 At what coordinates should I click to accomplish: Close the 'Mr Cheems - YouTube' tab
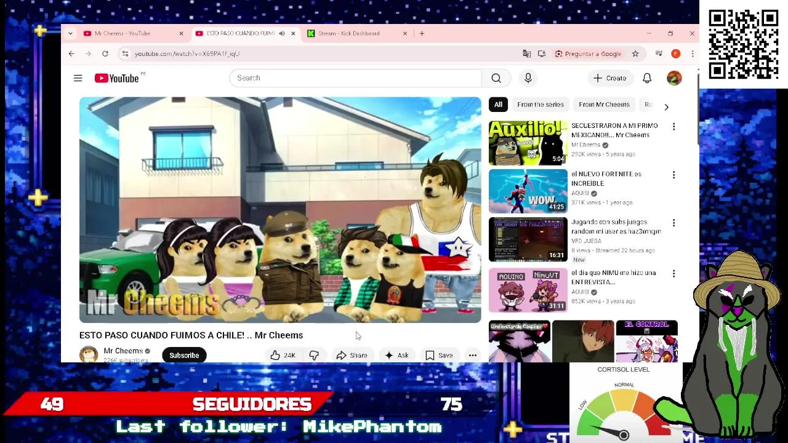[181, 33]
